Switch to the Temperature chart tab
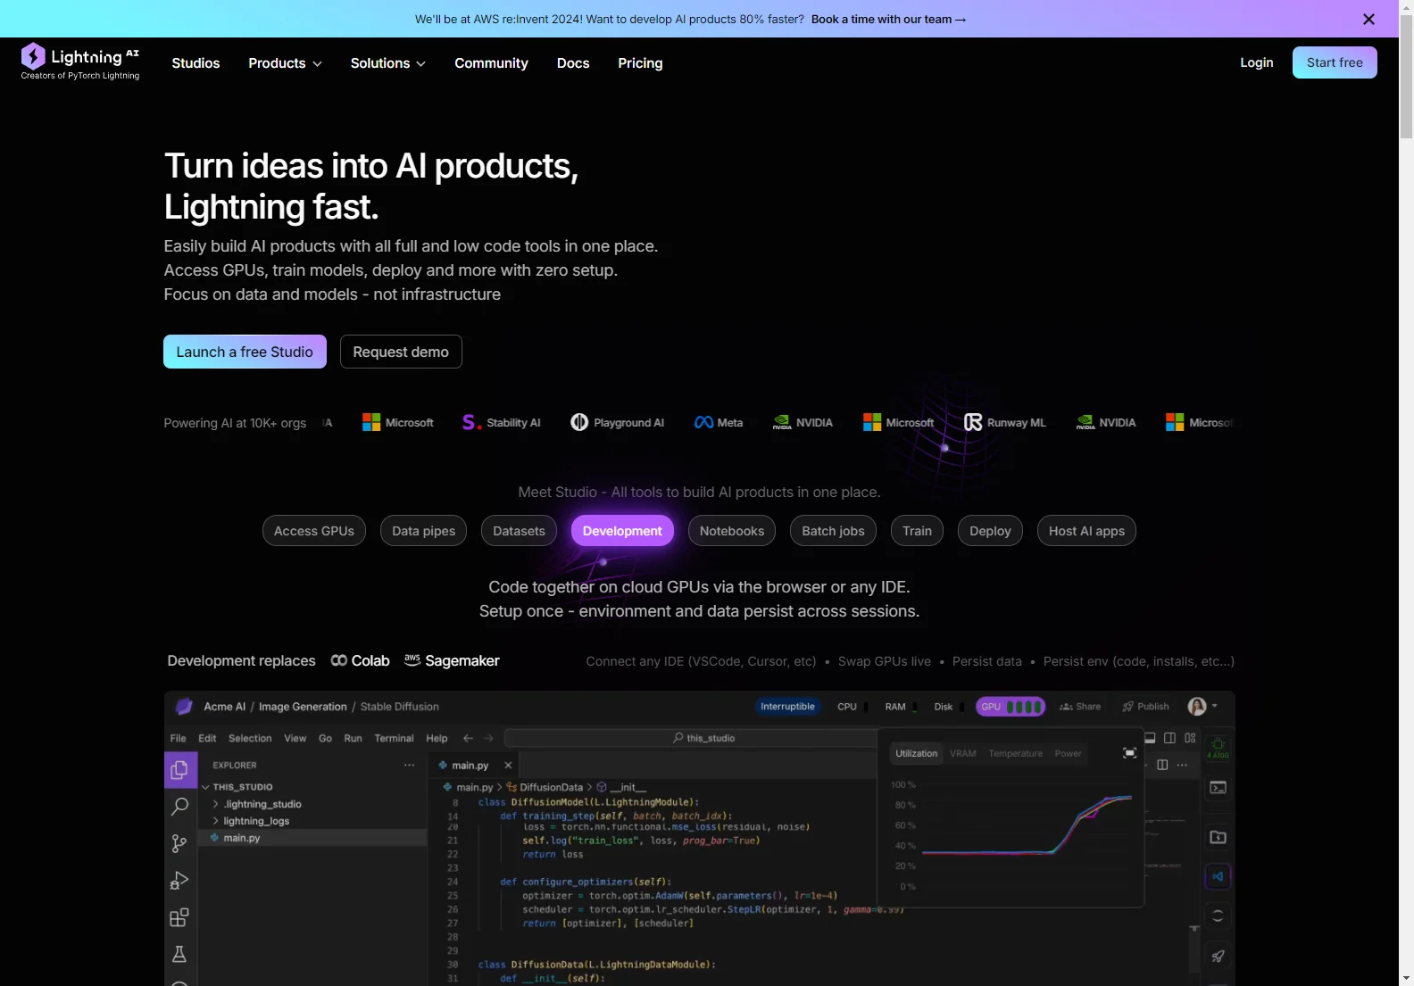This screenshot has width=1414, height=986. (1015, 753)
